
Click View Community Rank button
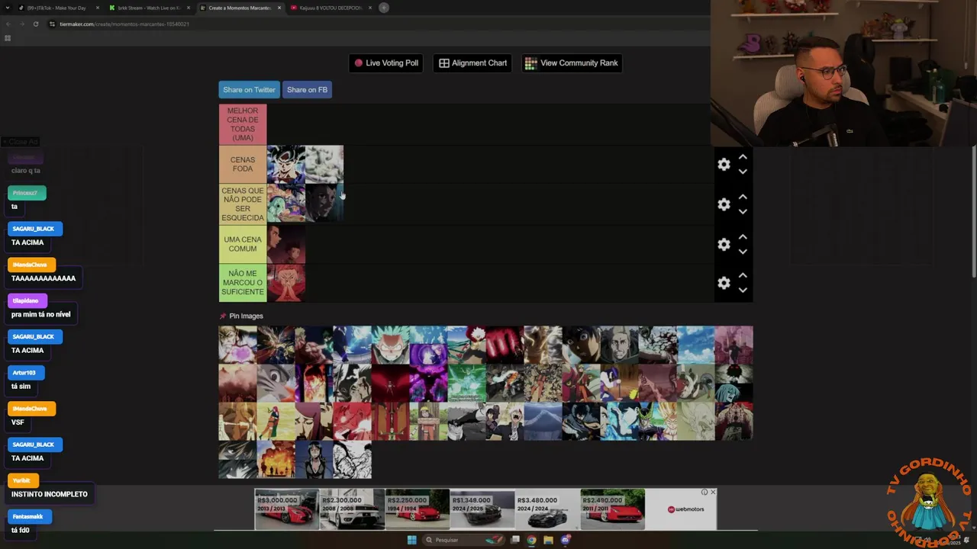click(572, 63)
